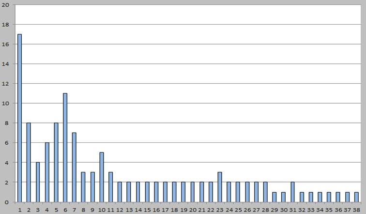Image resolution: width=366 pixels, height=214 pixels.
Task: Select the bar above x-axis label 3
Action: pyautogui.click(x=38, y=183)
